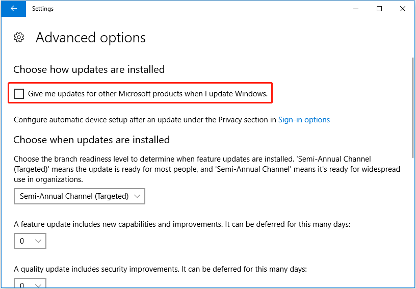416x289 pixels.
Task: Click the settings gear icon beside the heading
Action: tap(19, 37)
